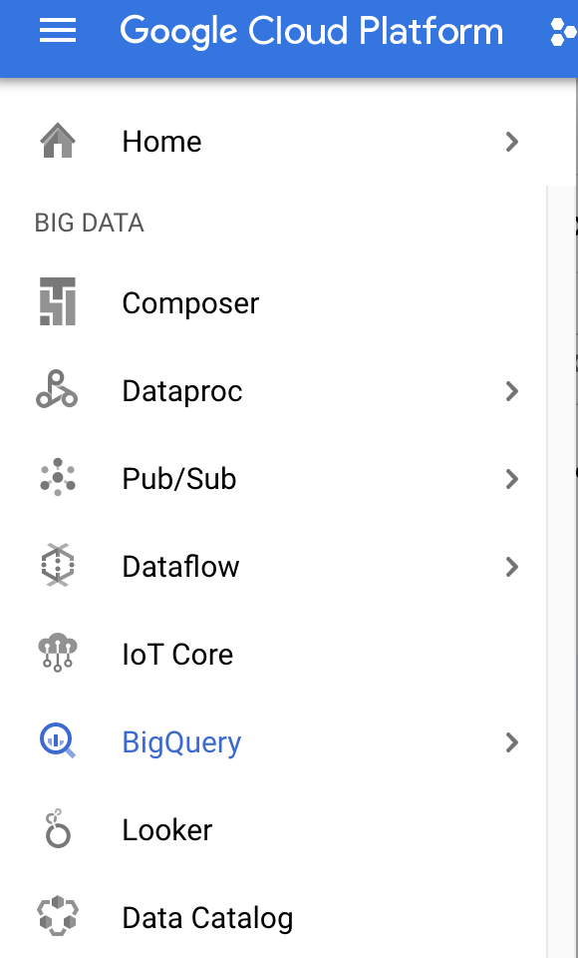Click the project selector hexagon icon
The image size is (578, 958).
(563, 32)
